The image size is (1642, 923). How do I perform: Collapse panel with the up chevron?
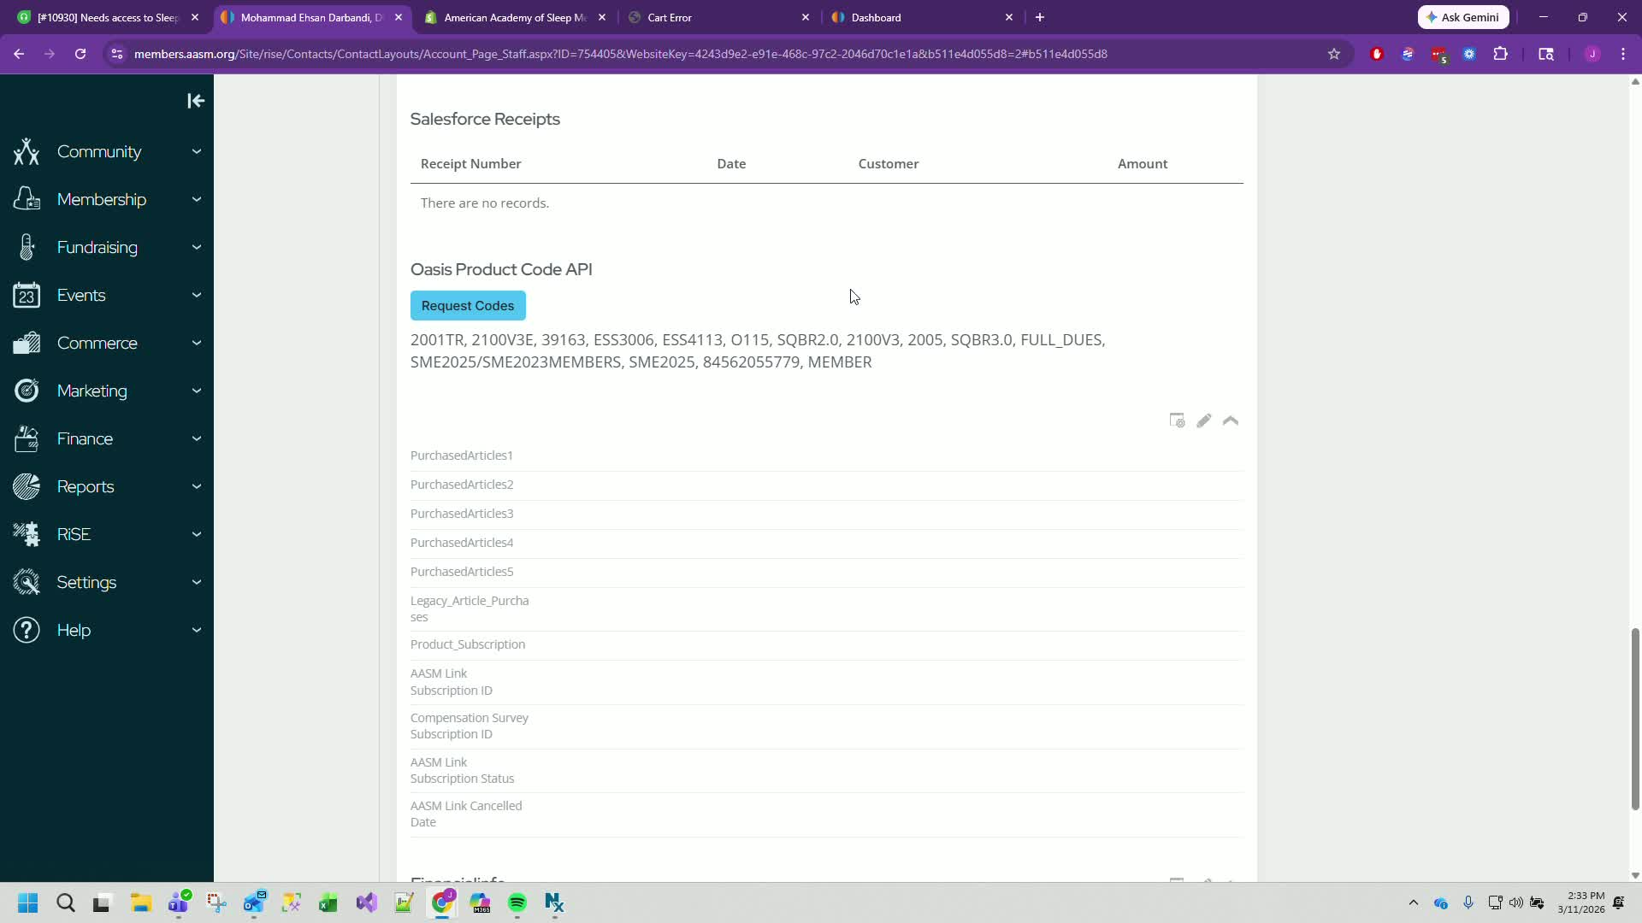tap(1231, 420)
